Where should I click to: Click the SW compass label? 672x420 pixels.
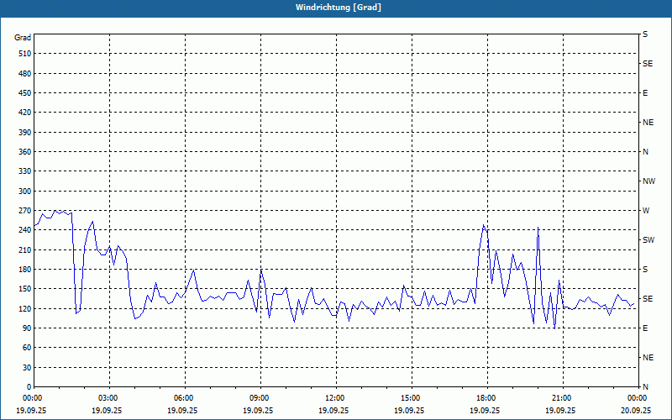tap(648, 240)
